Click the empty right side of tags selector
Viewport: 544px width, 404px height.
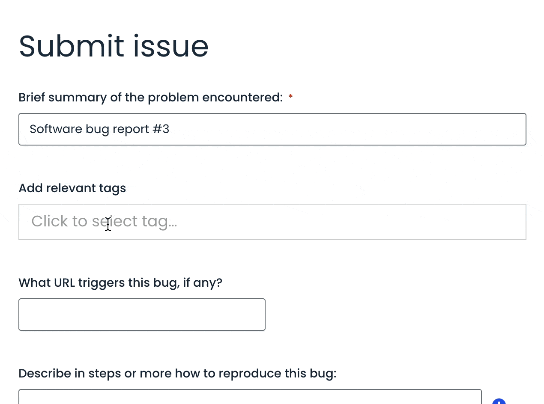point(428,222)
